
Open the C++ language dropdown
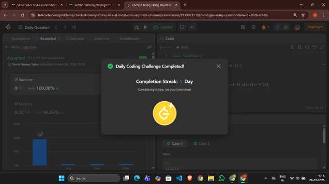click(165, 47)
